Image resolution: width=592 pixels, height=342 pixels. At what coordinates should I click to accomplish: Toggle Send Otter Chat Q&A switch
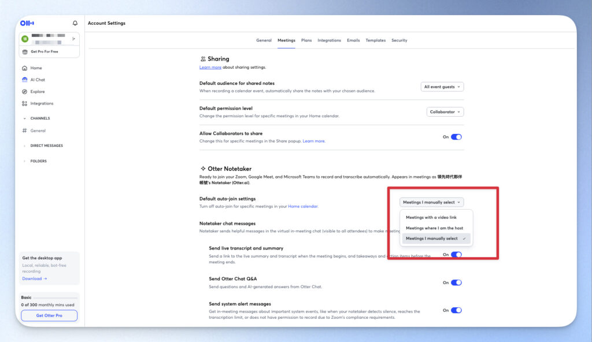click(x=456, y=282)
